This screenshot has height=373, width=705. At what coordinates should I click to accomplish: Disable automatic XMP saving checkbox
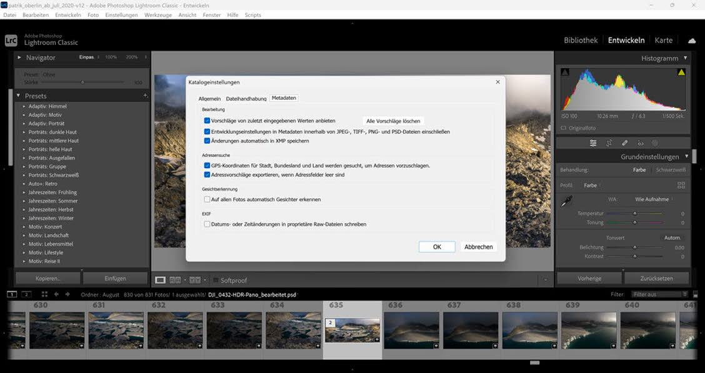[207, 141]
